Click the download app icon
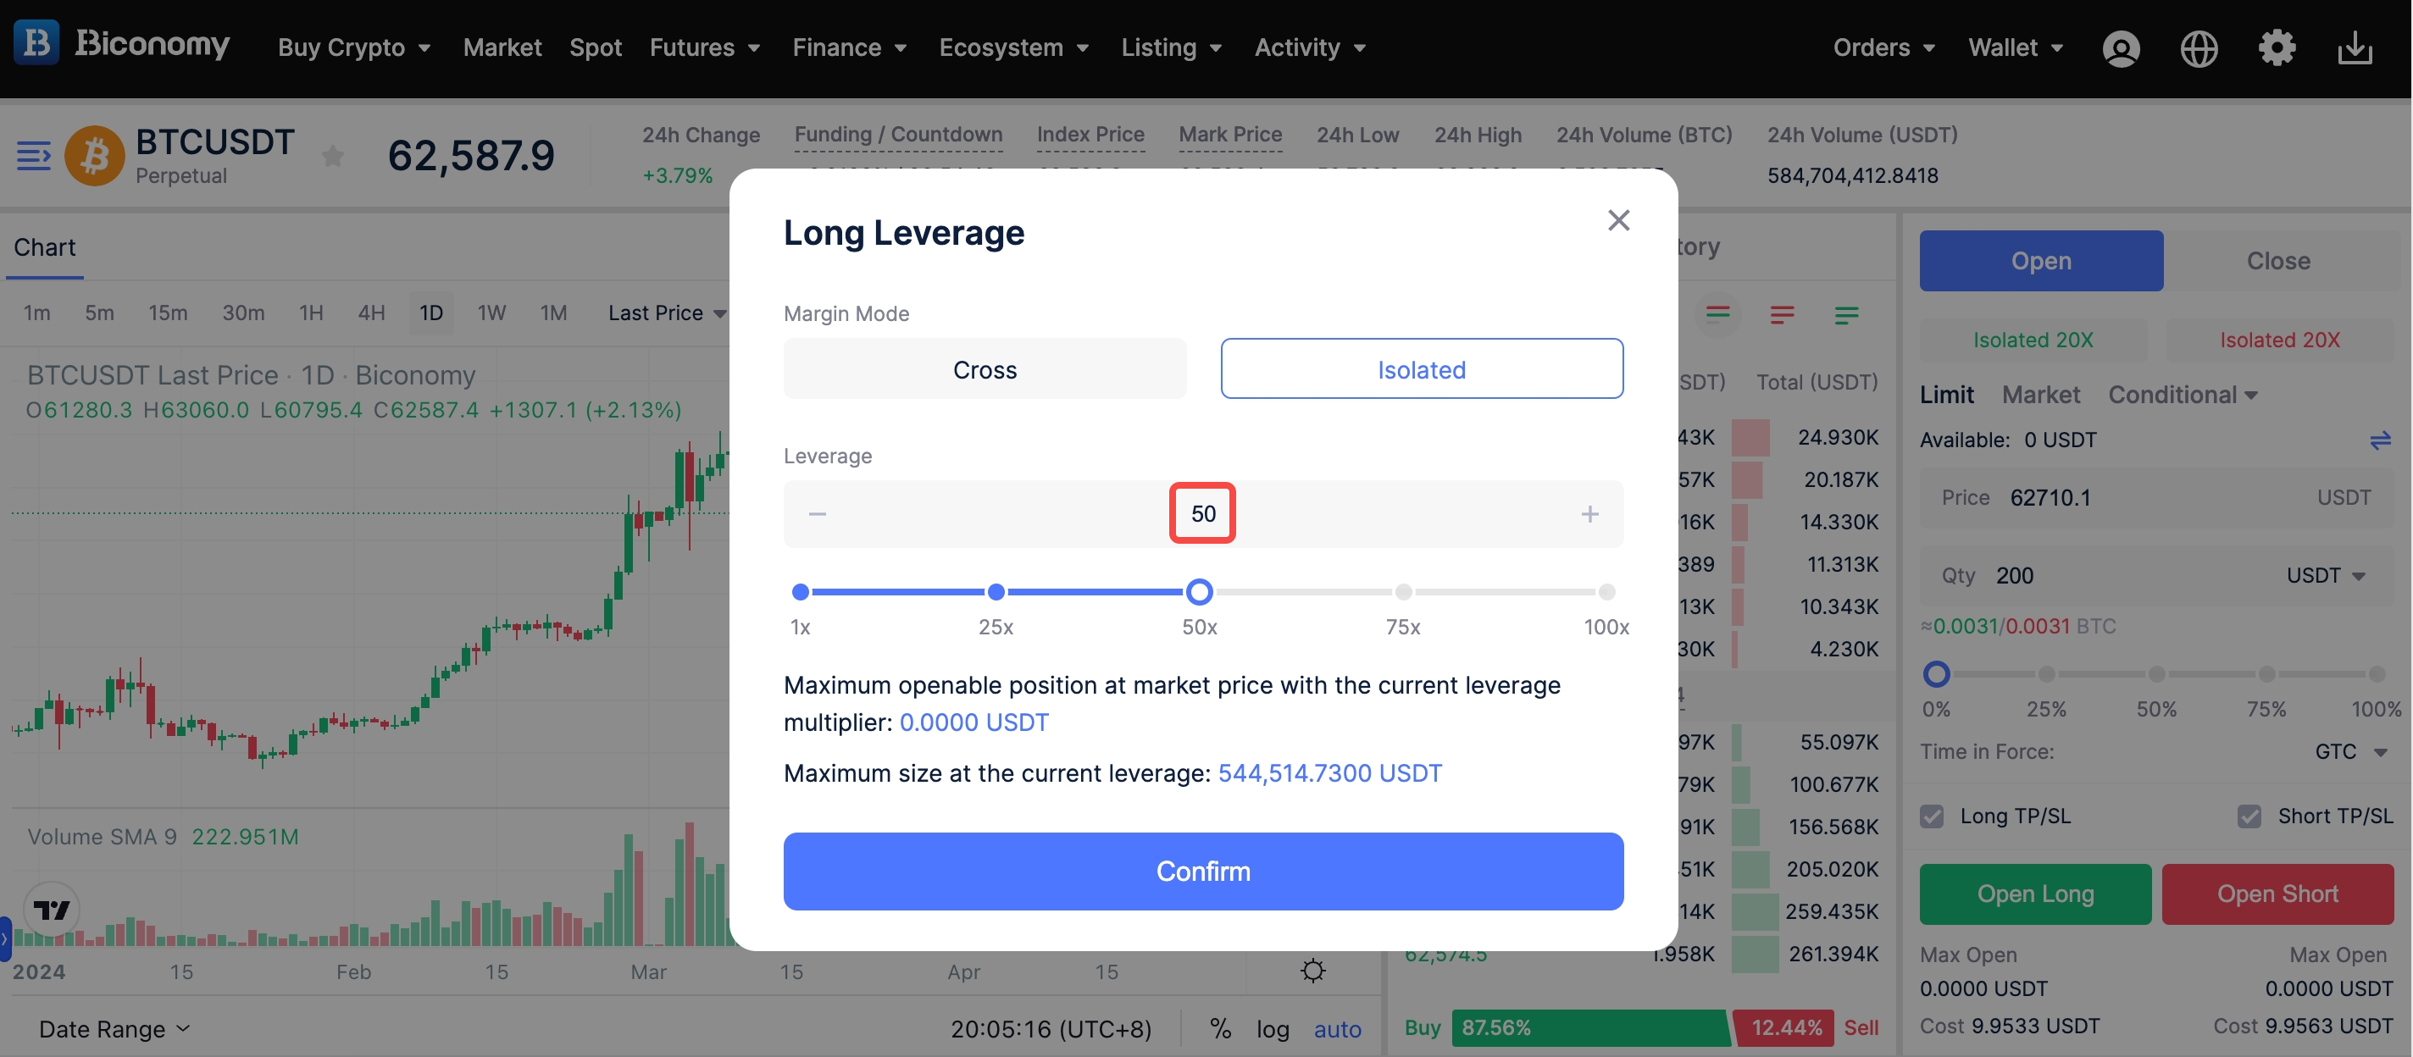Image resolution: width=2413 pixels, height=1057 pixels. point(2354,48)
